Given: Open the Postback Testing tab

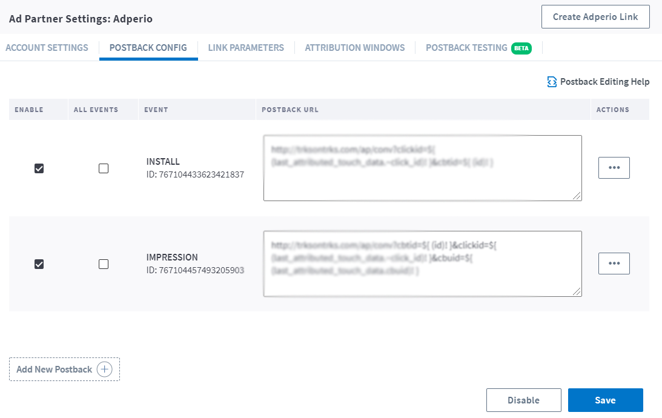Looking at the screenshot, I should [x=466, y=48].
